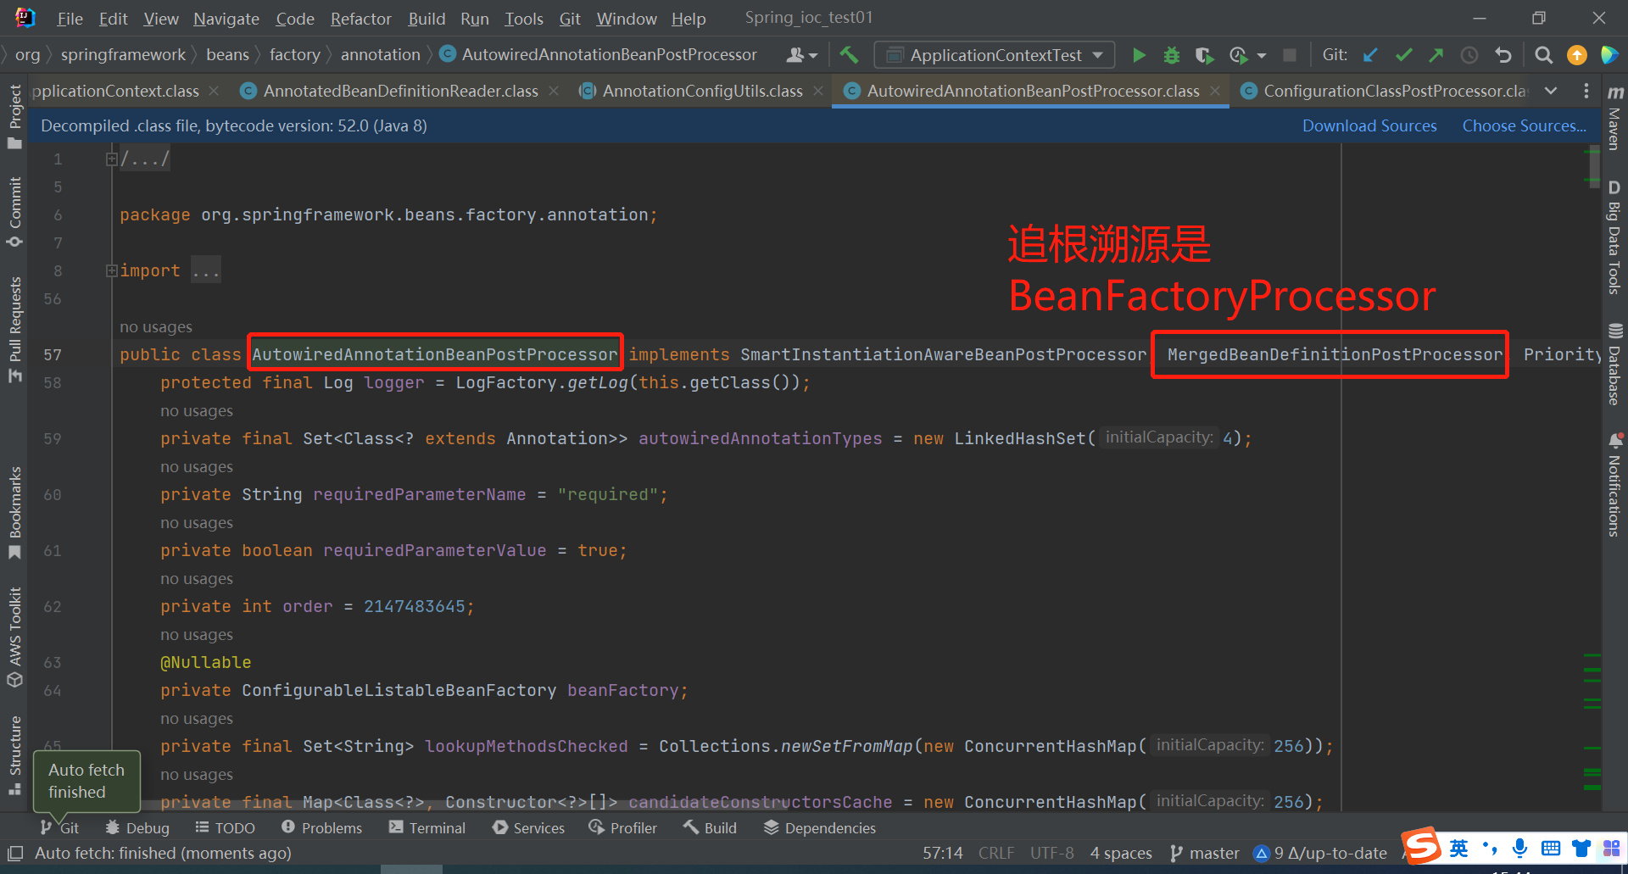Open the Dependencies tool window
The height and width of the screenshot is (874, 1628).
tap(820, 827)
